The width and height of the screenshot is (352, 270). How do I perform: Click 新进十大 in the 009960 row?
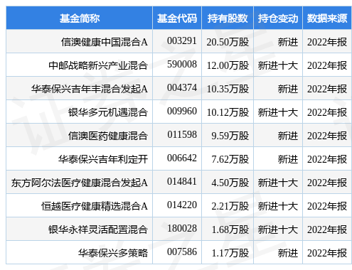click(x=278, y=112)
